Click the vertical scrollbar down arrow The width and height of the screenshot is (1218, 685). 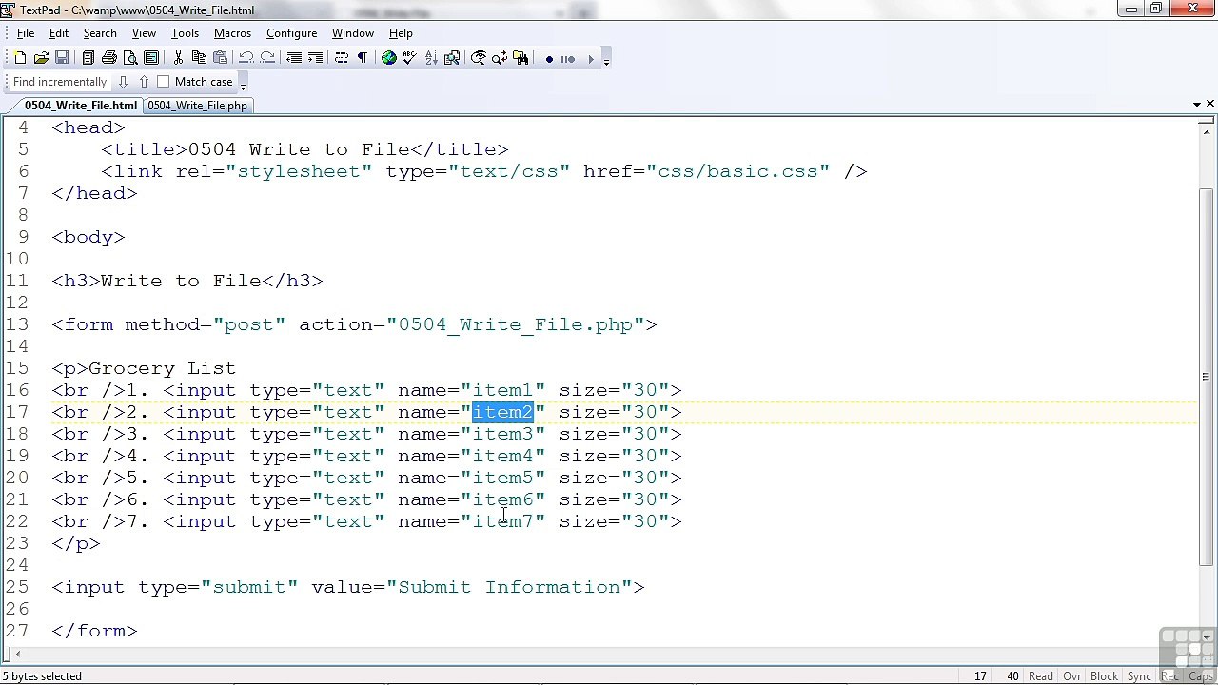pos(1208,637)
